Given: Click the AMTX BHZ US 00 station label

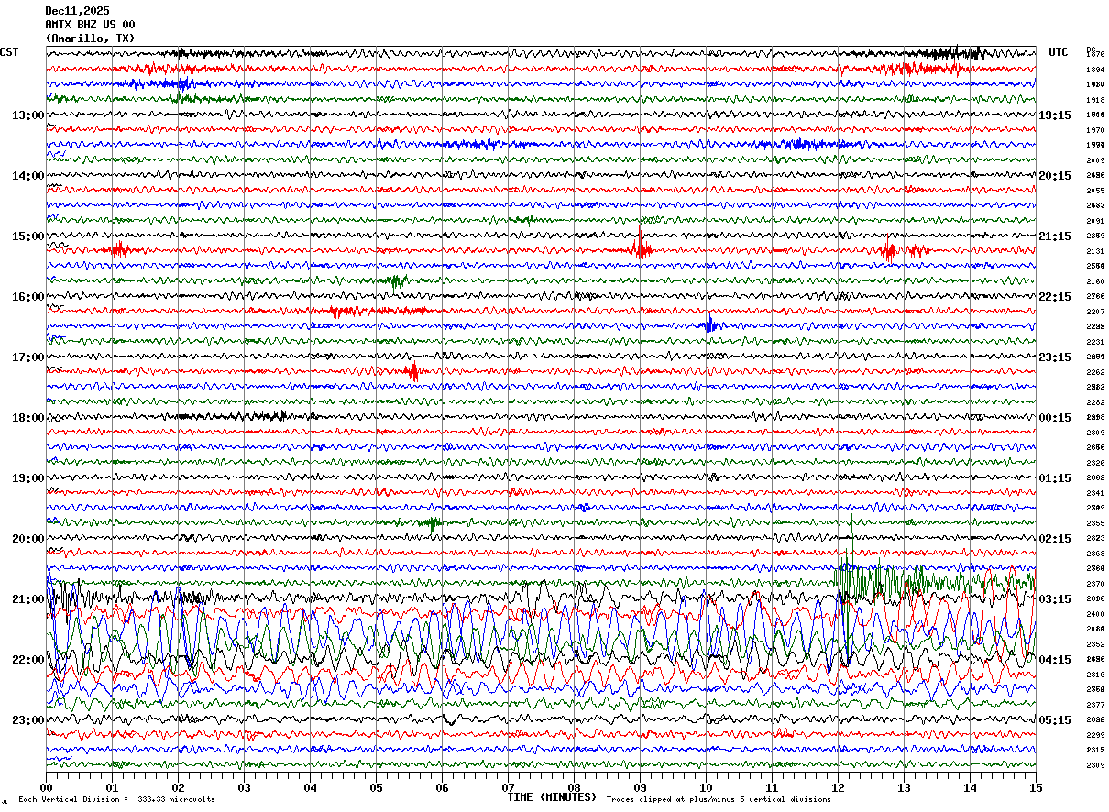Looking at the screenshot, I should 90,25.
